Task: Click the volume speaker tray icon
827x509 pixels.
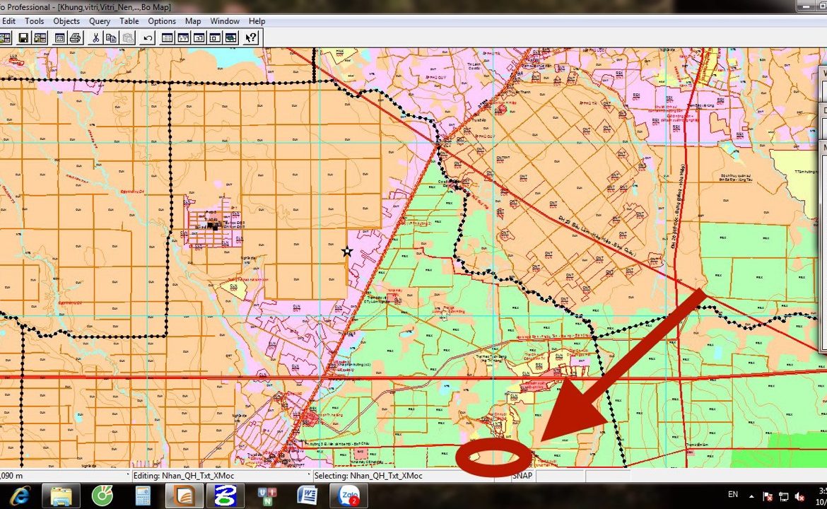Action: (799, 496)
